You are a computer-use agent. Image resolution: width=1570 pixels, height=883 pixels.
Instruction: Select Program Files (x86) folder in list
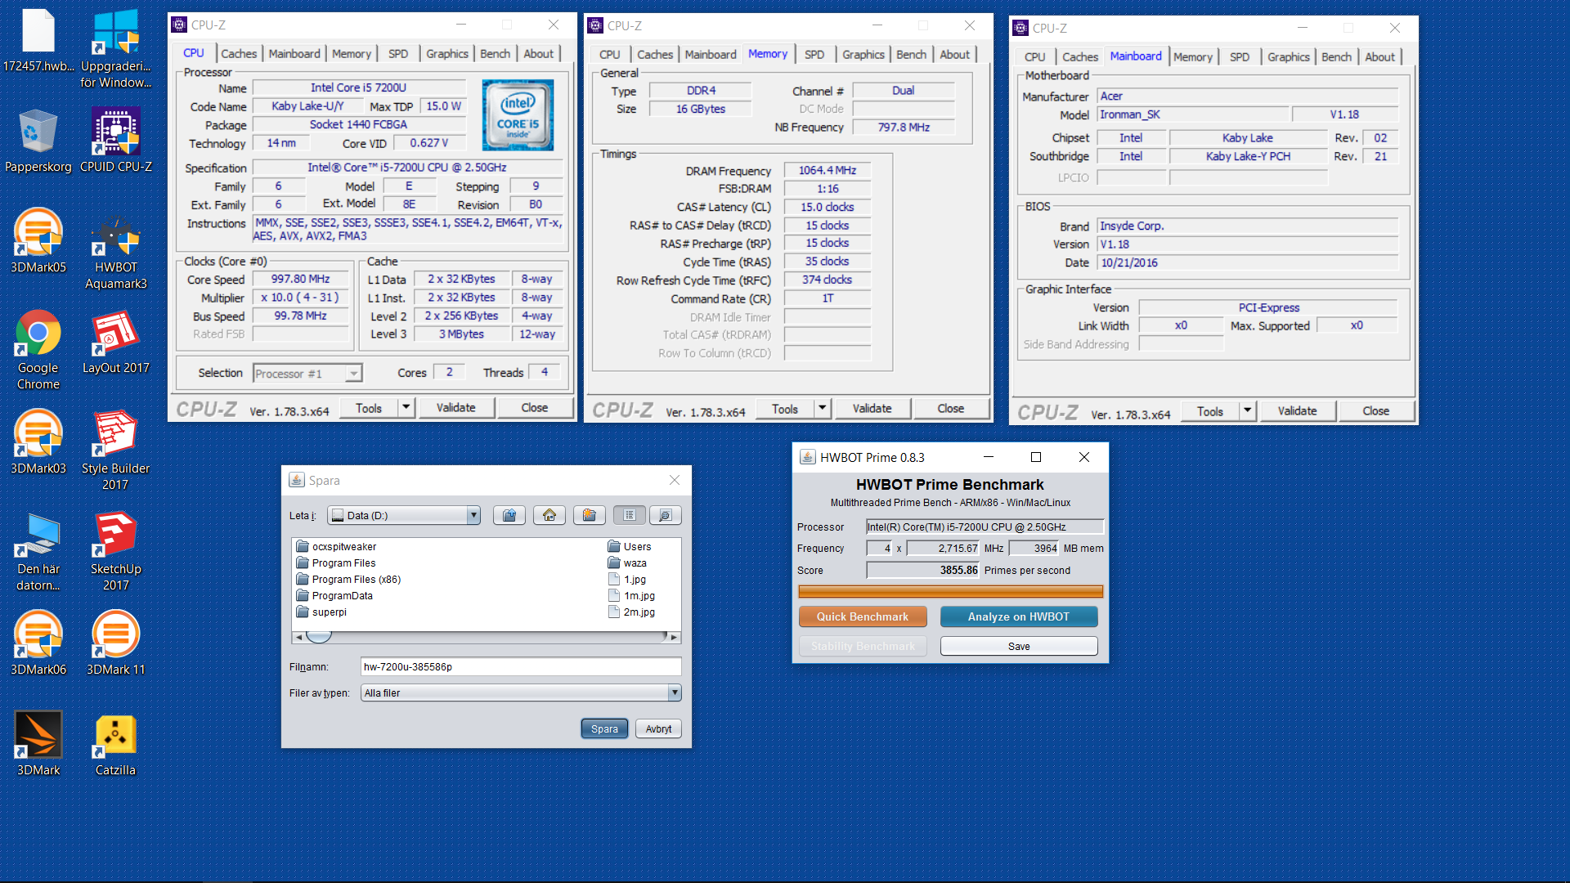coord(349,579)
